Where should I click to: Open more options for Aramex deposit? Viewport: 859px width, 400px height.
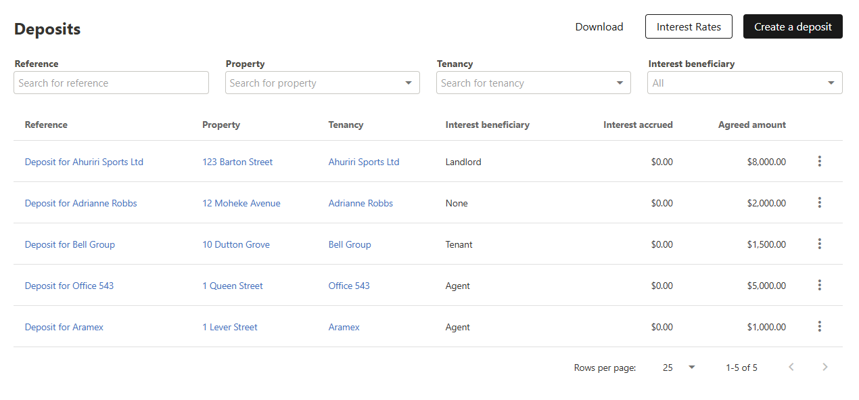[819, 326]
